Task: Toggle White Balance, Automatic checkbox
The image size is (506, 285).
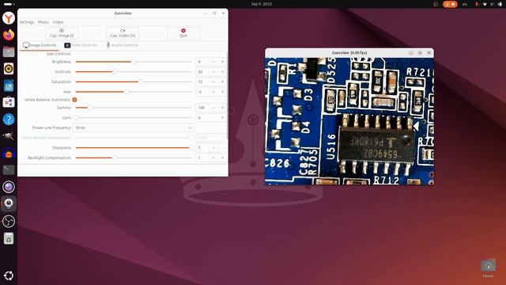Action: coord(74,100)
